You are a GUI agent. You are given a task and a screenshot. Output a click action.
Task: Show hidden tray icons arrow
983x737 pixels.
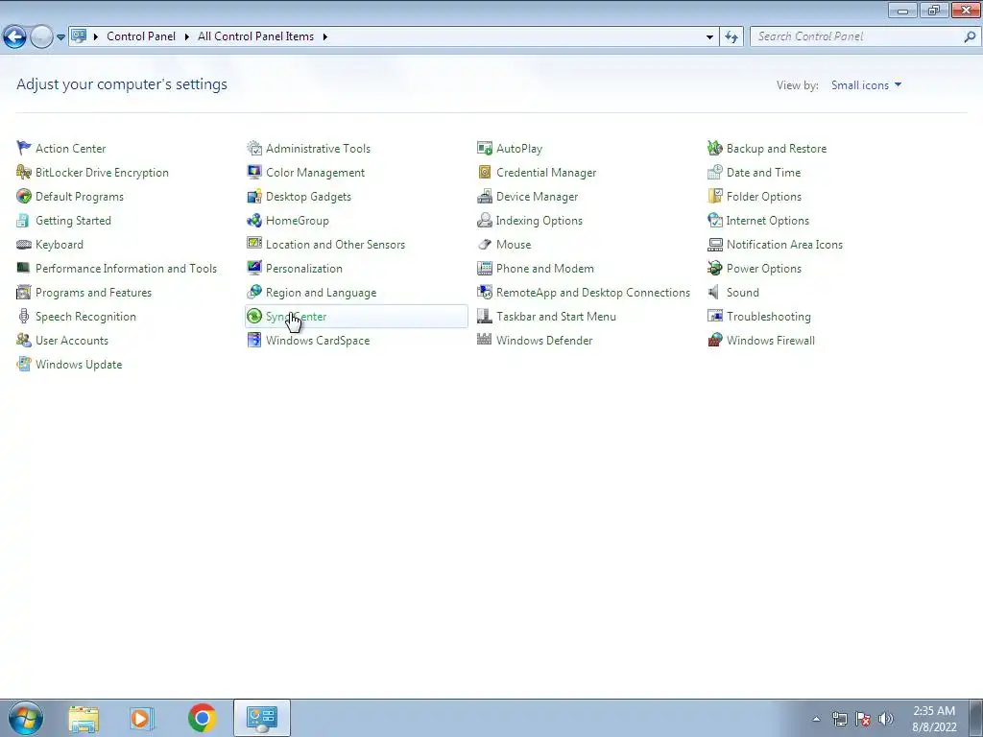point(816,719)
